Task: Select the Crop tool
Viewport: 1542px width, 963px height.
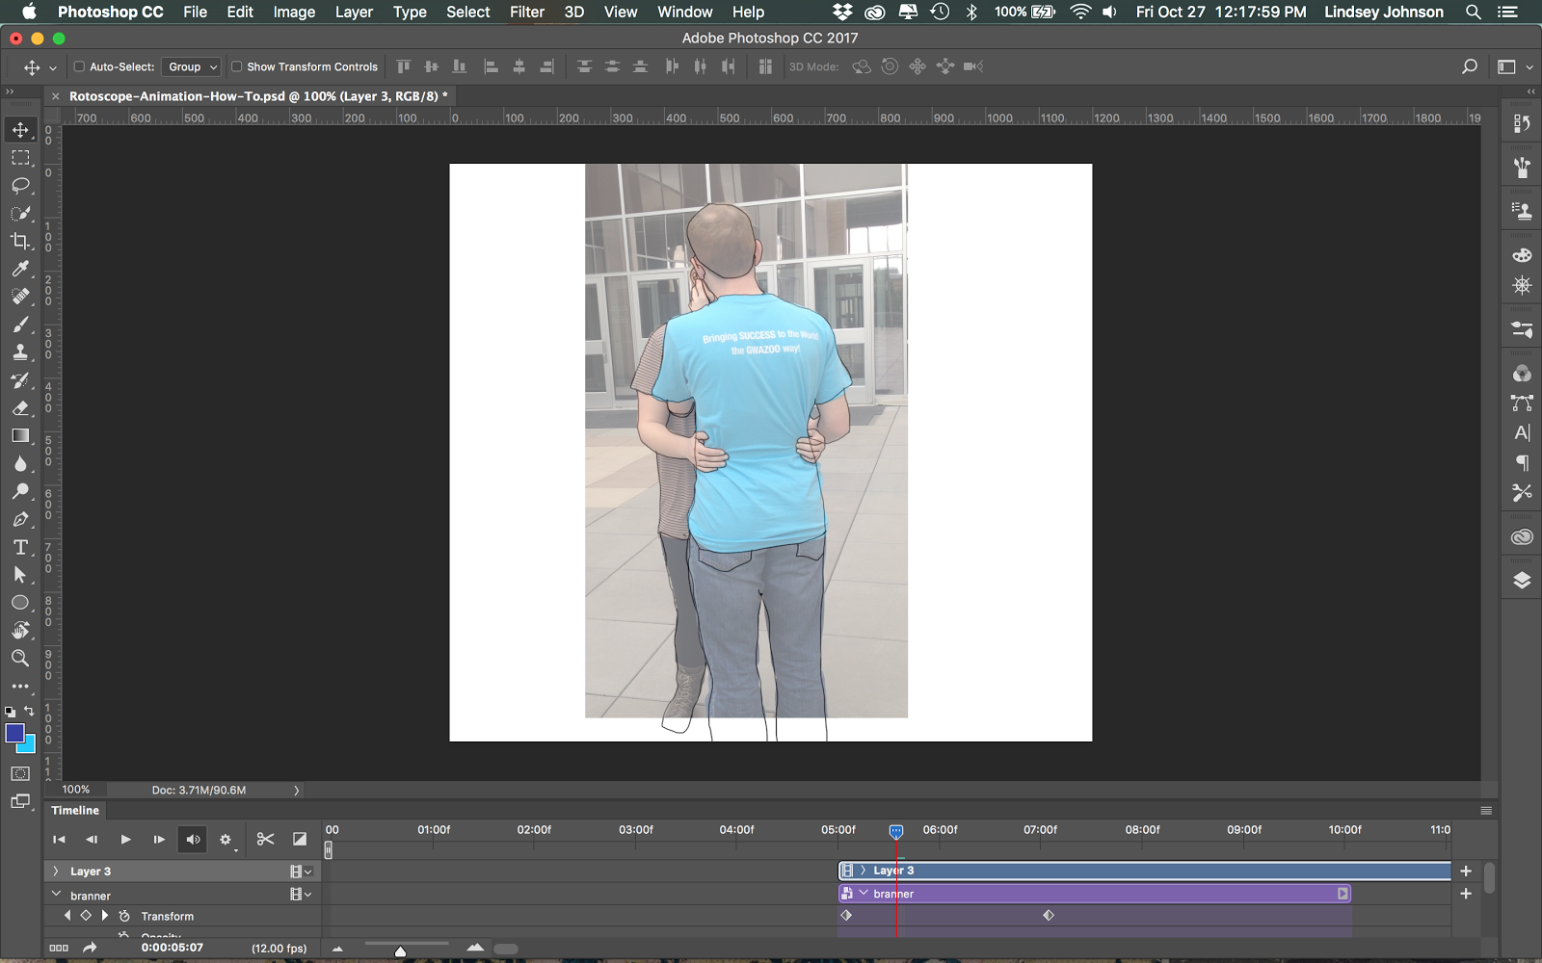Action: click(x=20, y=241)
